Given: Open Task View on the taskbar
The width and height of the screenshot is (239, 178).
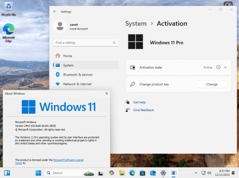Looking at the screenshot, I should point(101,173).
